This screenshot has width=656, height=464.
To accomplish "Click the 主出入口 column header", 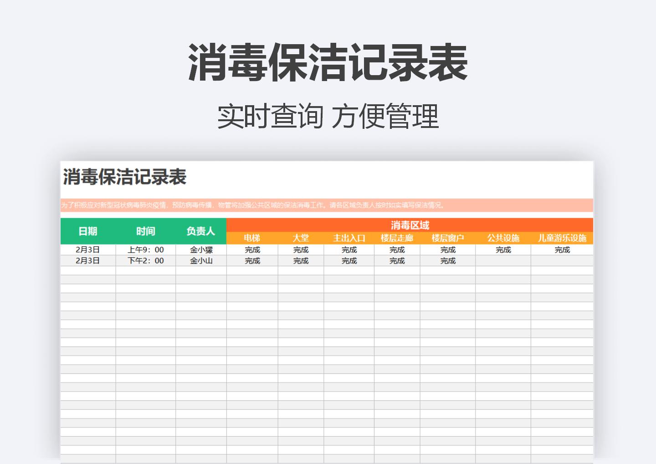I will (x=349, y=238).
